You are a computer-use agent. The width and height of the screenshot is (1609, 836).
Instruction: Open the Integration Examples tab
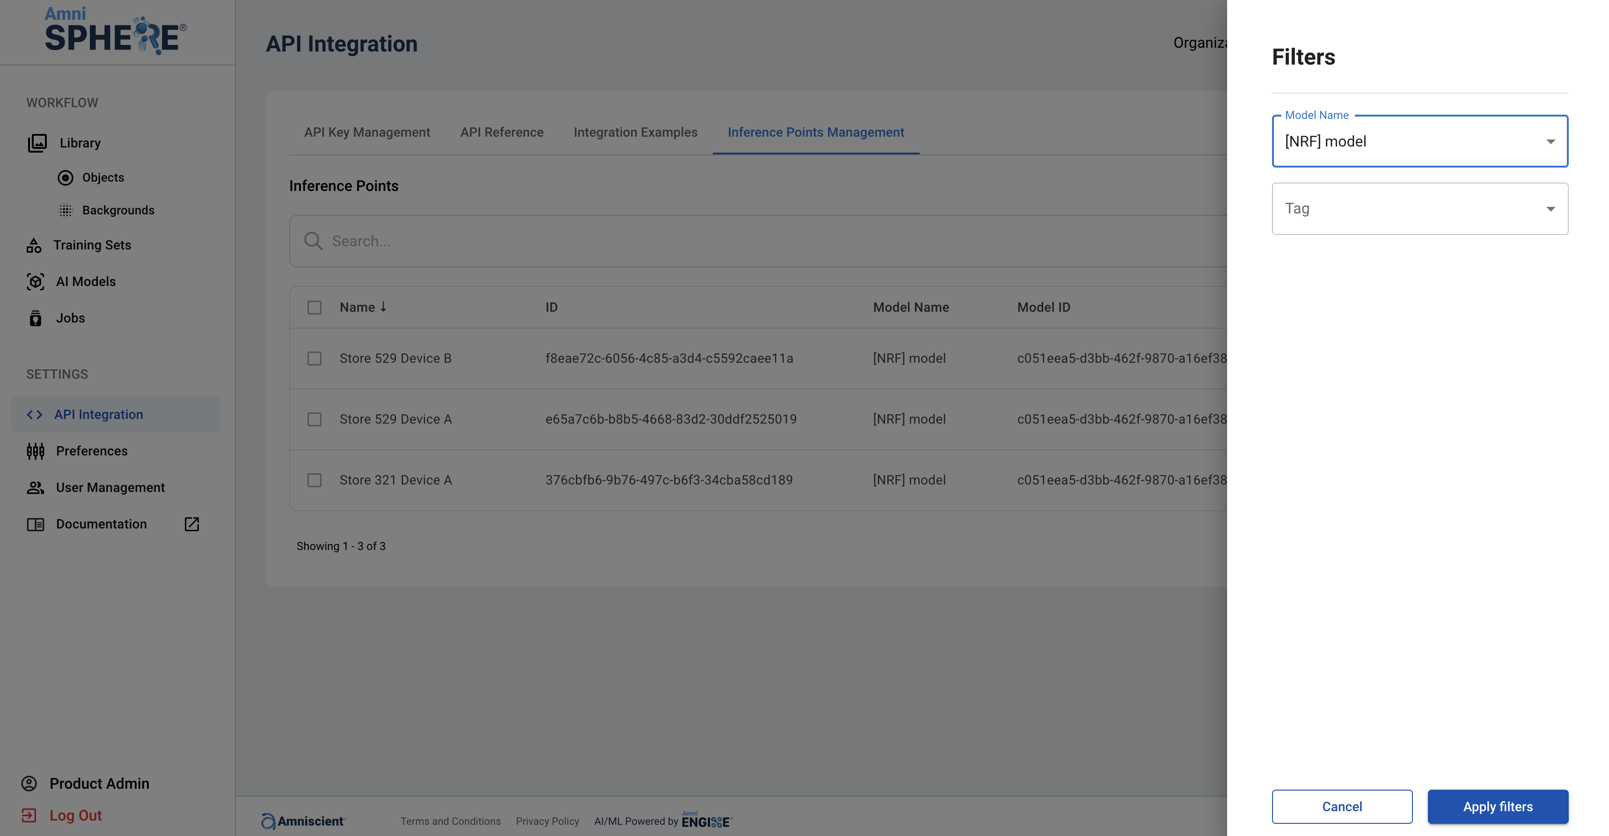[x=635, y=132]
